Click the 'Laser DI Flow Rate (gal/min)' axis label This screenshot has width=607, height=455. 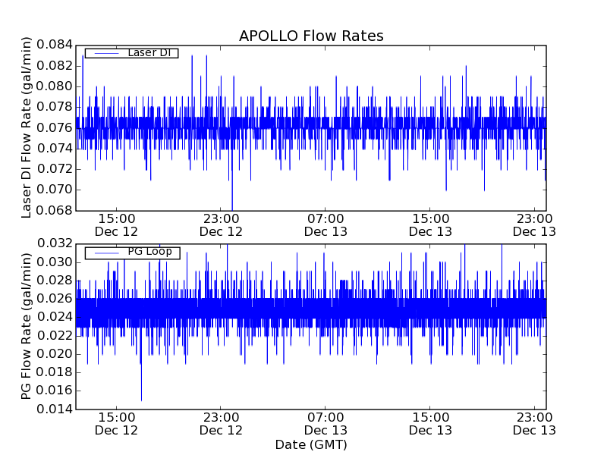[26, 127]
